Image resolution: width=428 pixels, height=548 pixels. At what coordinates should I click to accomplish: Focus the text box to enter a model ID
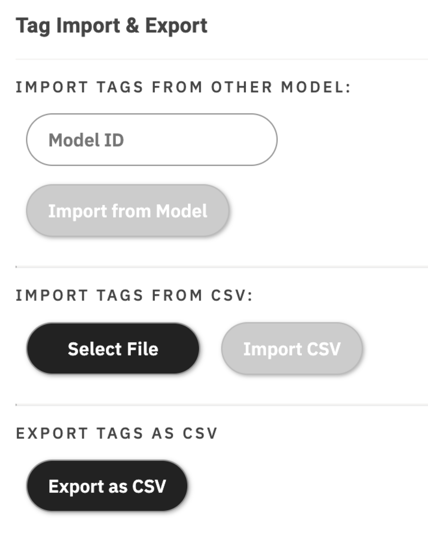(x=152, y=140)
